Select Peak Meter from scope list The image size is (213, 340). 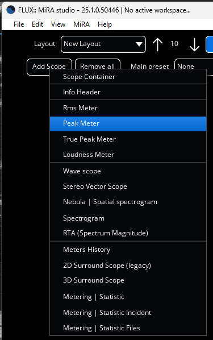click(x=128, y=123)
